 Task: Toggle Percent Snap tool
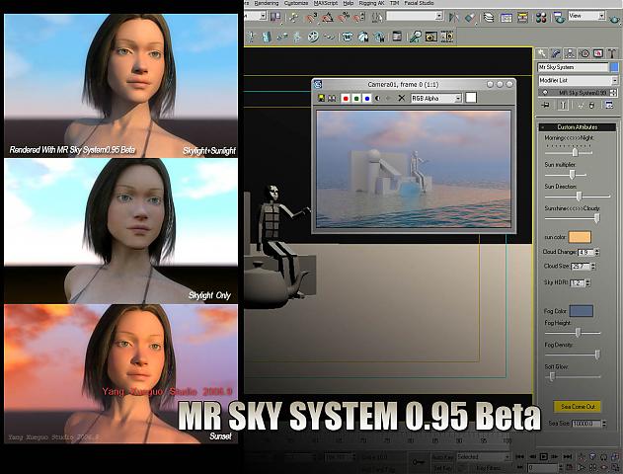(344, 17)
